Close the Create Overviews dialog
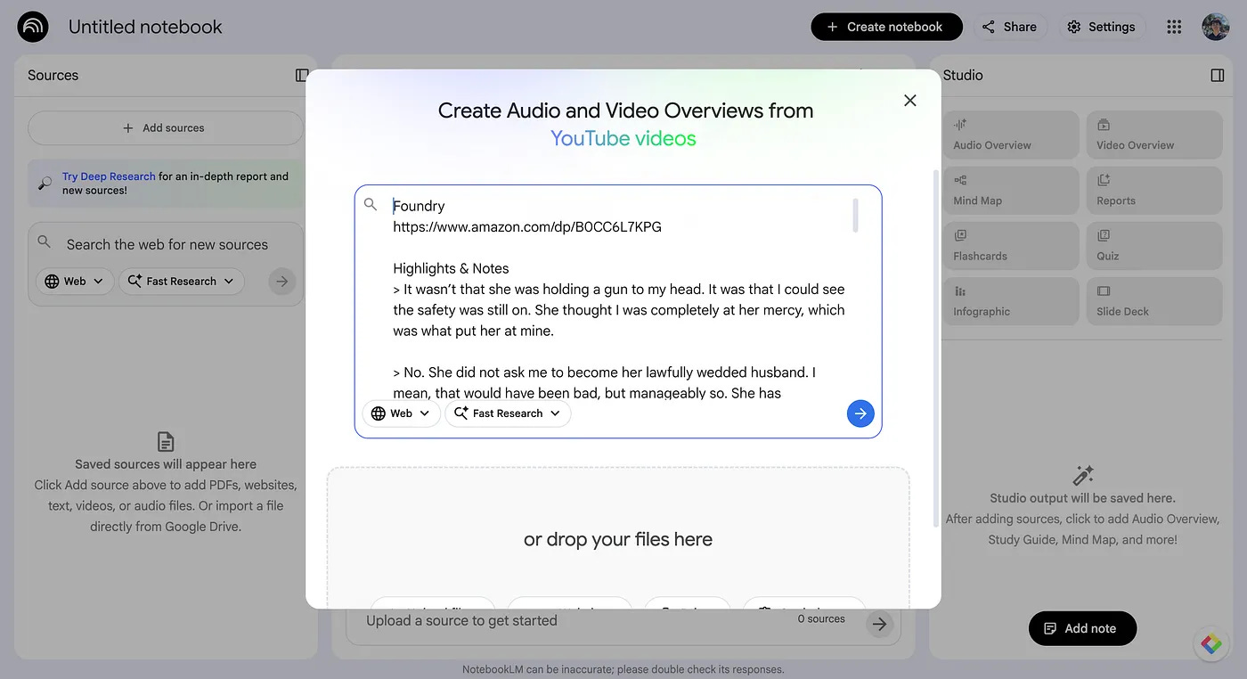 pyautogui.click(x=909, y=101)
